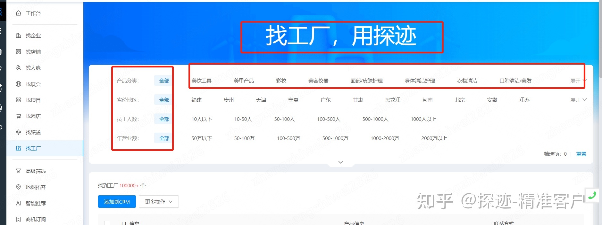
Task: Select province 福建
Action: (196, 100)
